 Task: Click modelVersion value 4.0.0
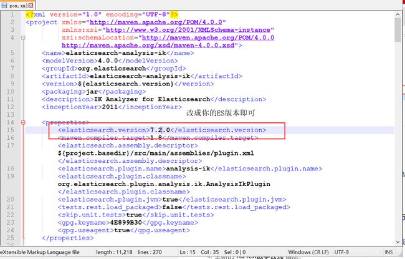(108, 61)
